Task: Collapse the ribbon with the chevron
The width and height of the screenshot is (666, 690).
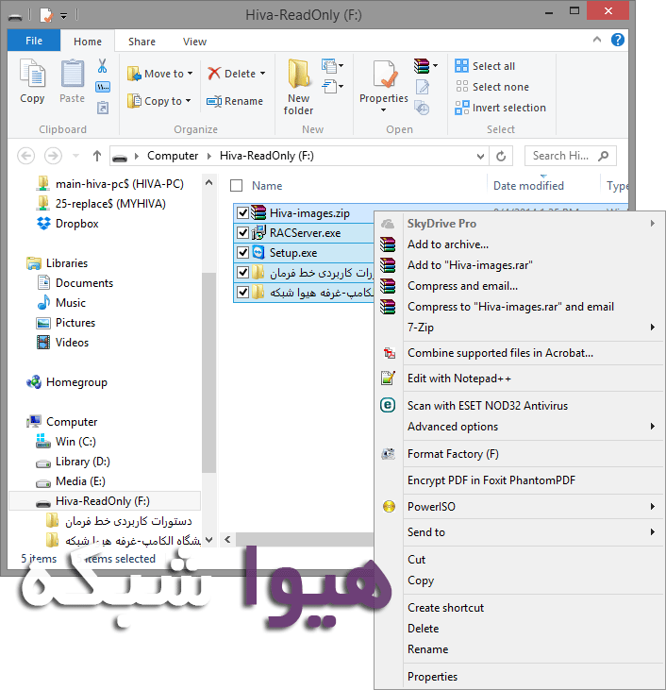Action: point(597,40)
